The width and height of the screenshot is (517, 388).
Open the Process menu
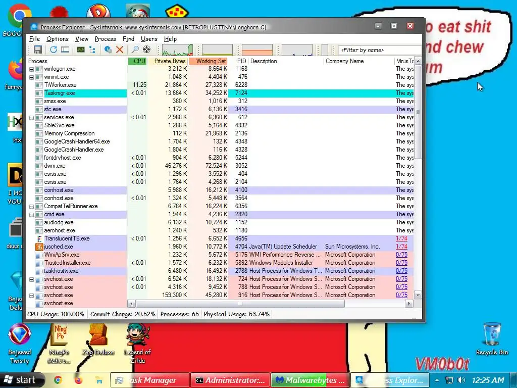click(105, 39)
